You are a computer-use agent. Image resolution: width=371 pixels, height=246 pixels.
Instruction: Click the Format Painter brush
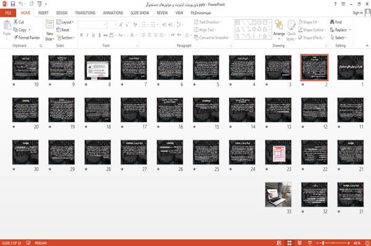pyautogui.click(x=27, y=38)
